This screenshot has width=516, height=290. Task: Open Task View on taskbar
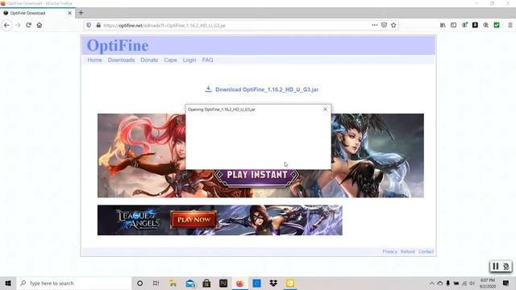tap(156, 283)
